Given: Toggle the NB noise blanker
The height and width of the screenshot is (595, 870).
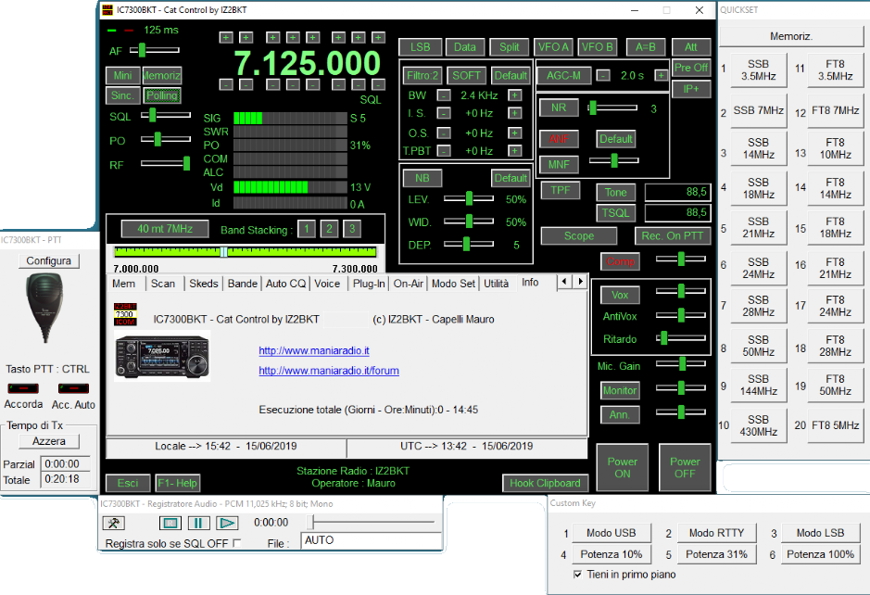Looking at the screenshot, I should coord(422,178).
